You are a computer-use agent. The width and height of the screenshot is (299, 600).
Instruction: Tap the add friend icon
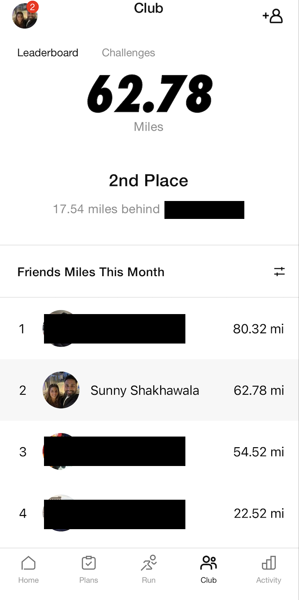[x=273, y=16]
